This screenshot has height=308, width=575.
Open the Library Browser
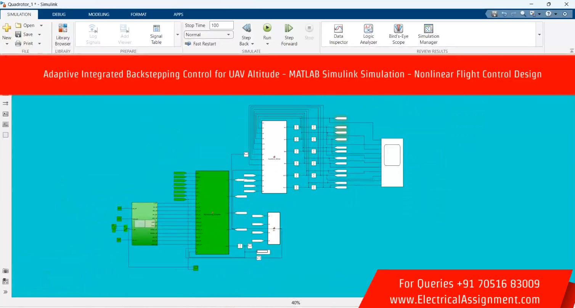pyautogui.click(x=63, y=34)
